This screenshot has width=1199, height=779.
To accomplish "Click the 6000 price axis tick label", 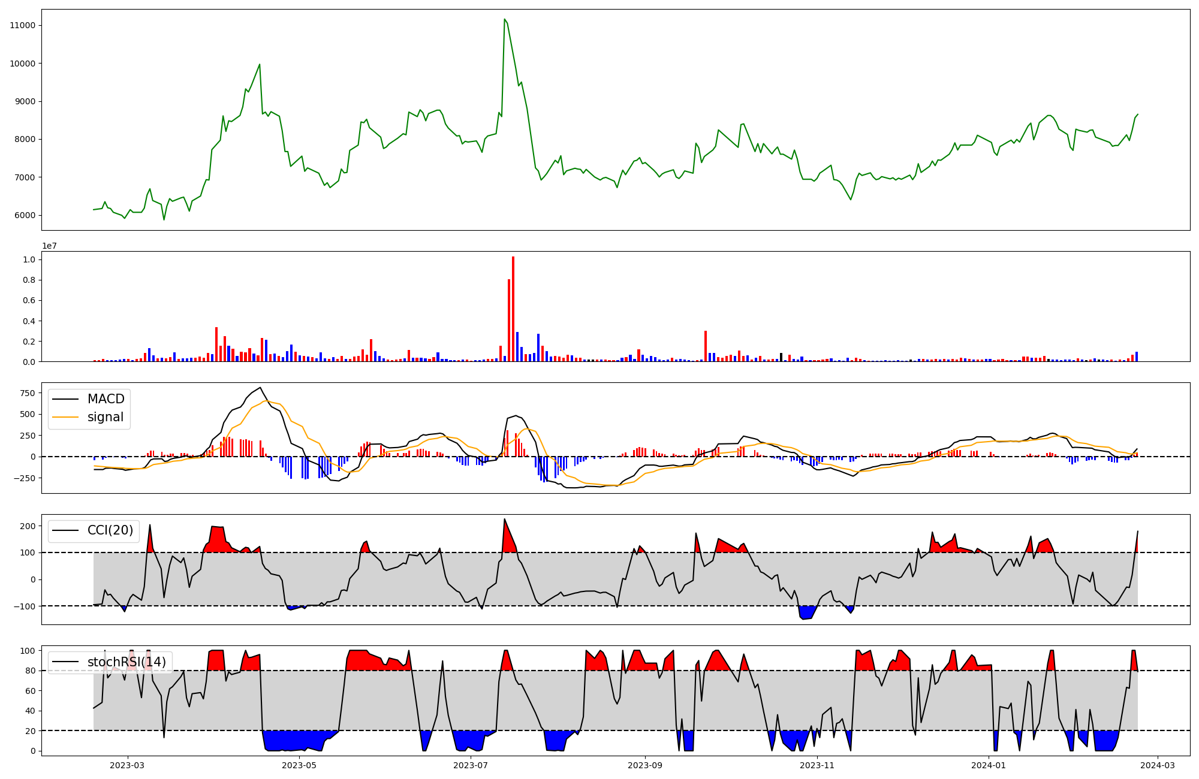I will coord(25,215).
